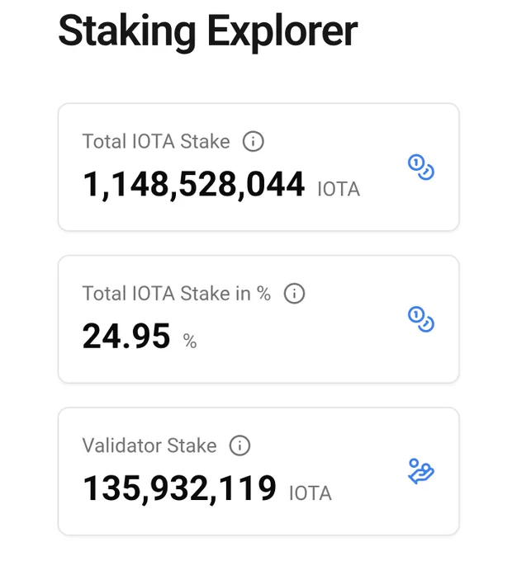Click the % unit next to 24.95

click(x=189, y=341)
